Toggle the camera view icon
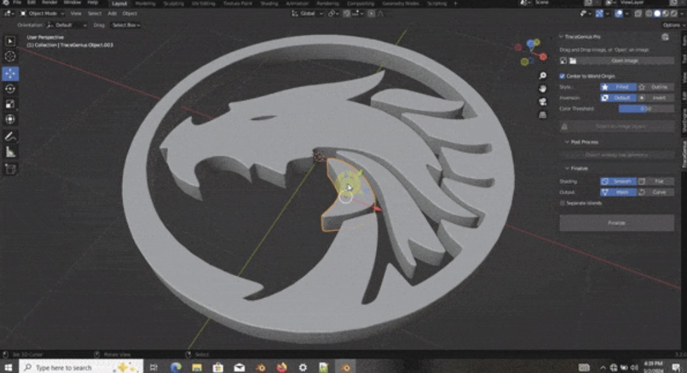 point(543,102)
